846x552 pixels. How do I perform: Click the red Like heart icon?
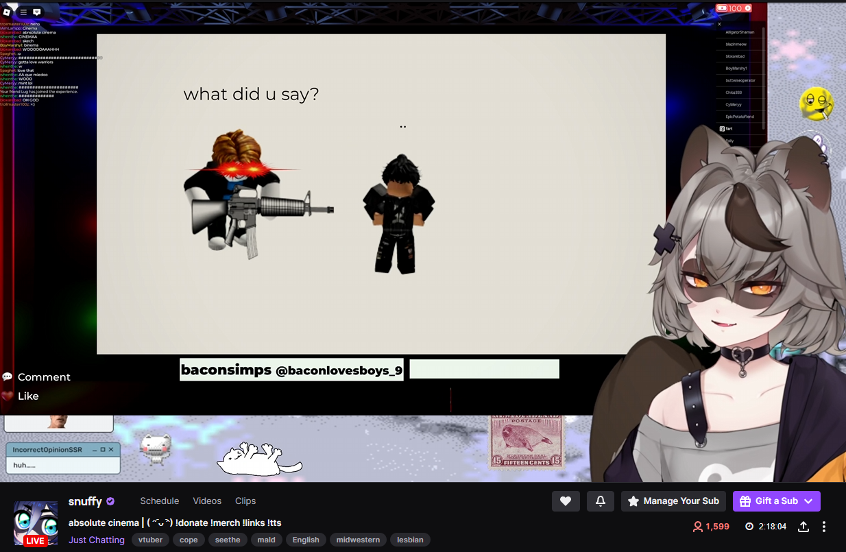pyautogui.click(x=8, y=396)
